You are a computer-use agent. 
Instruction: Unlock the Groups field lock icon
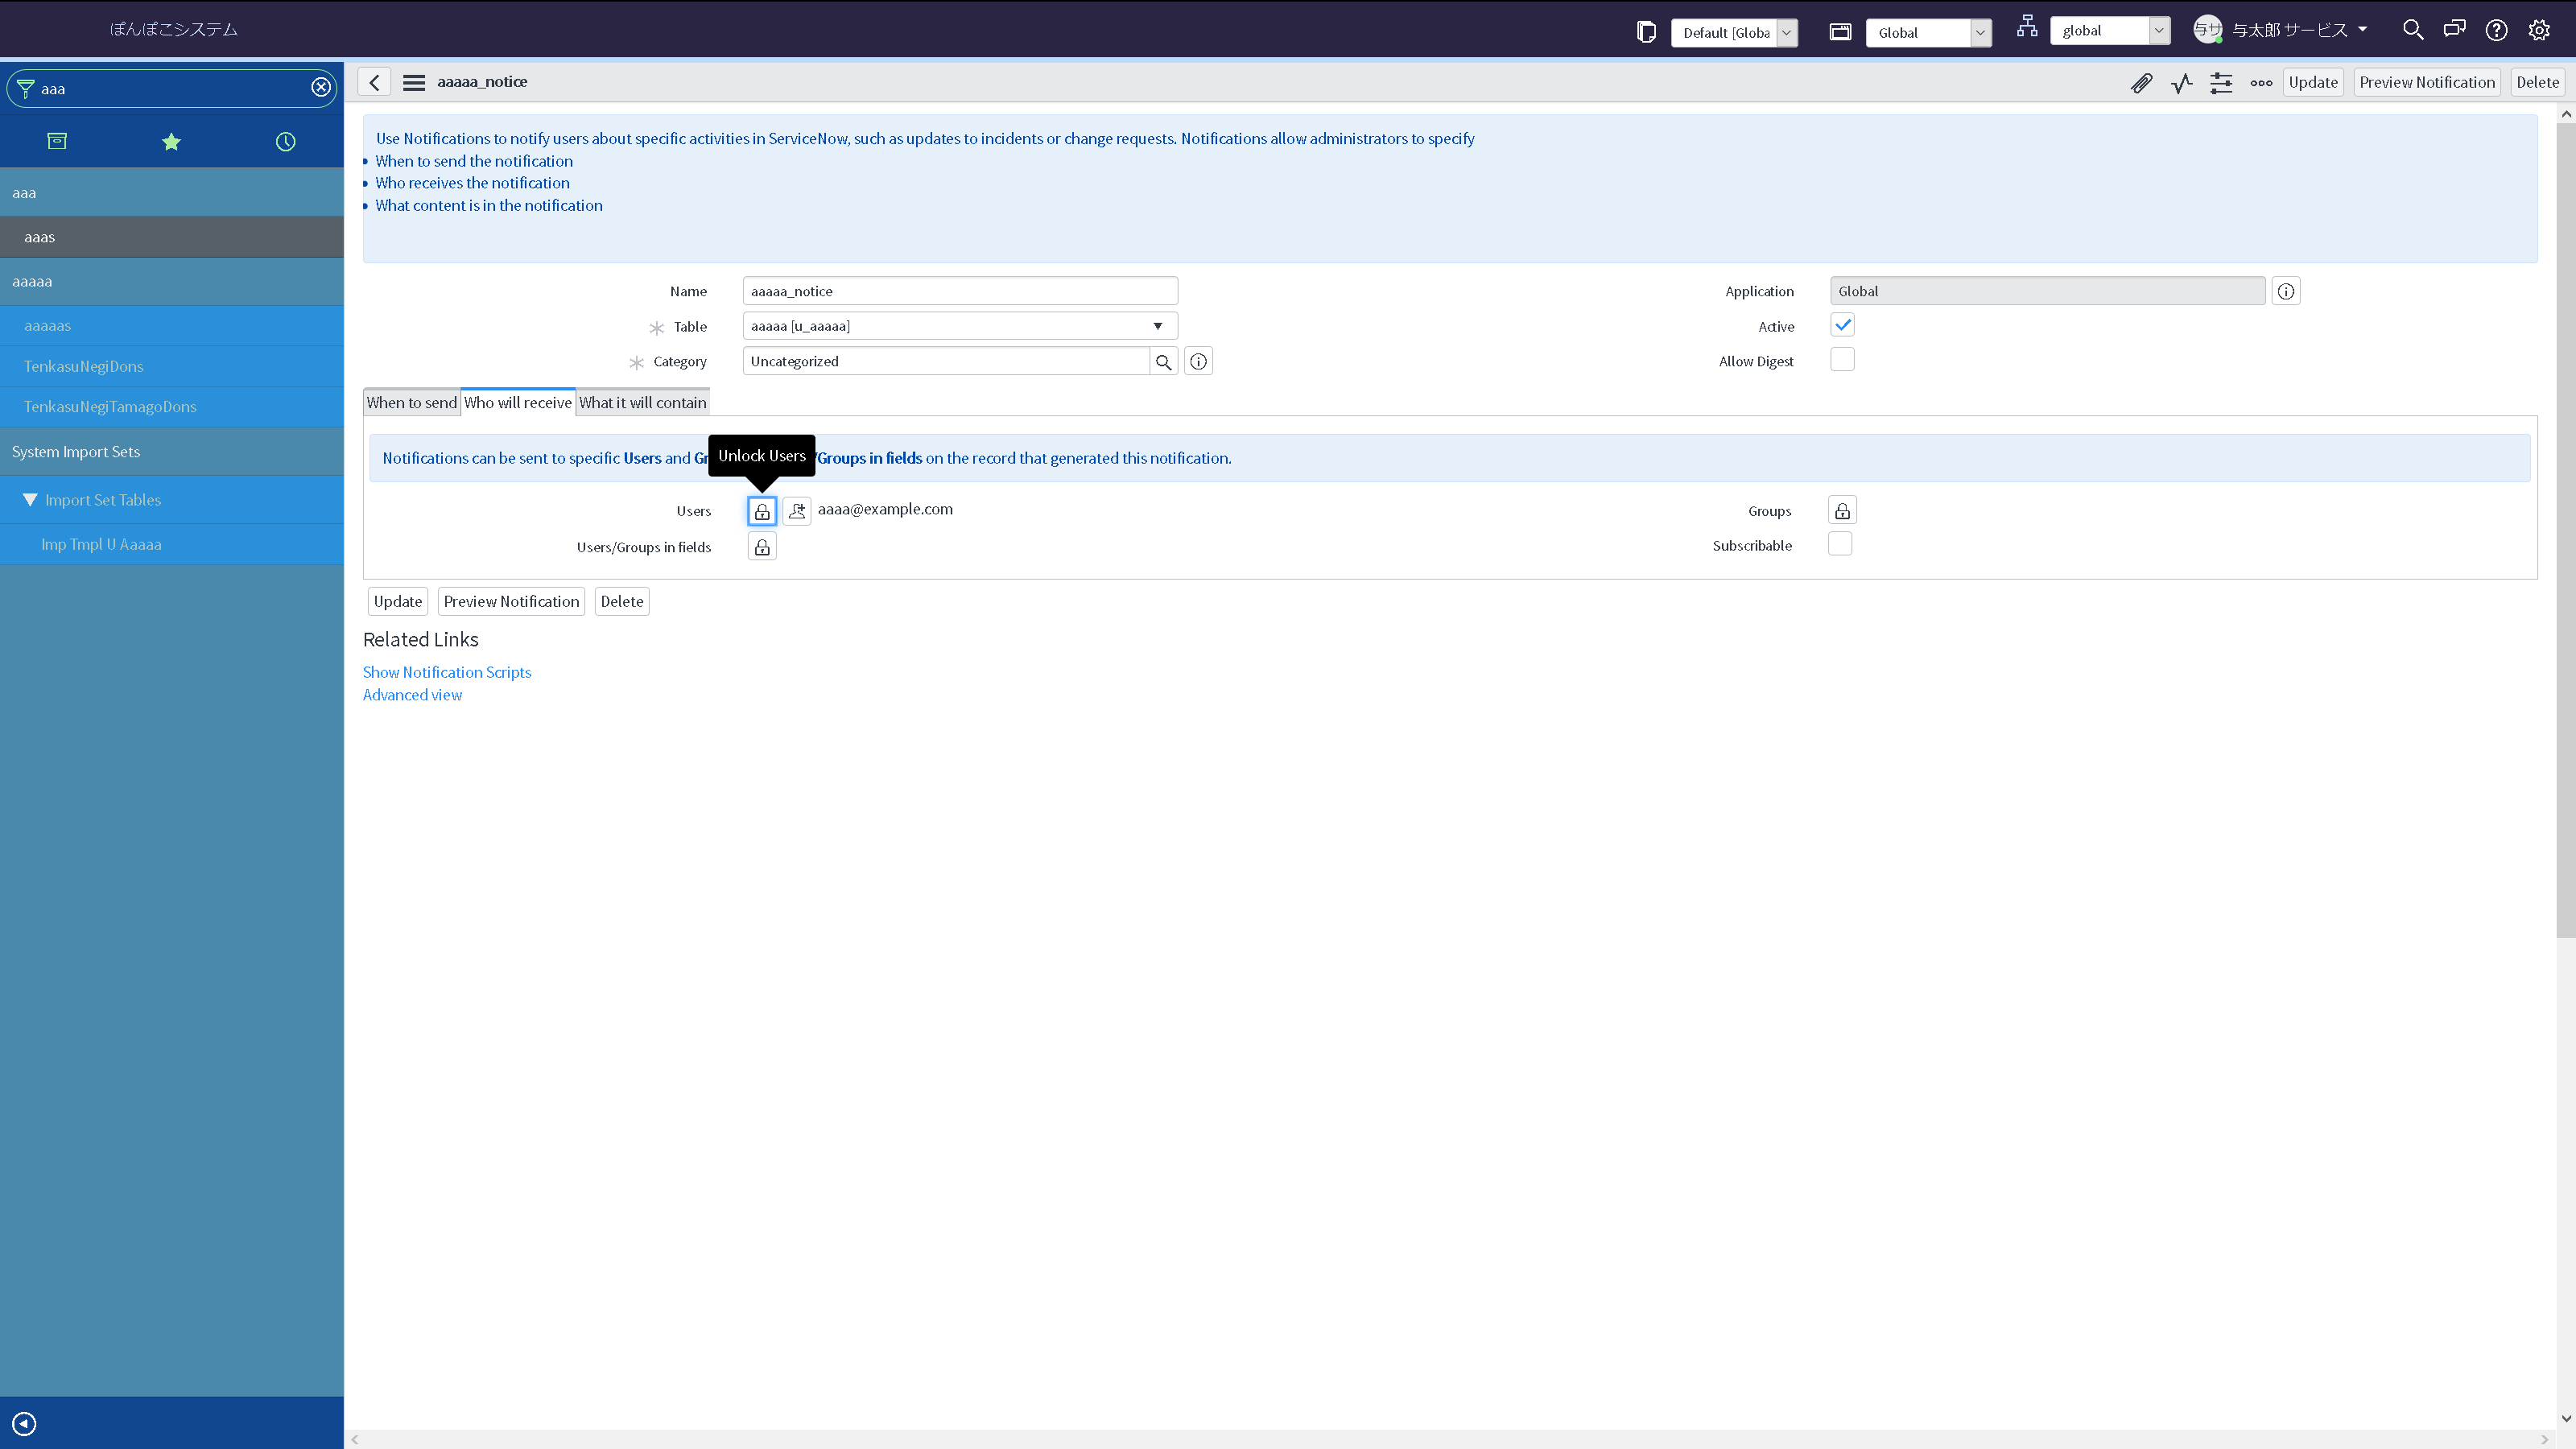pos(1842,511)
